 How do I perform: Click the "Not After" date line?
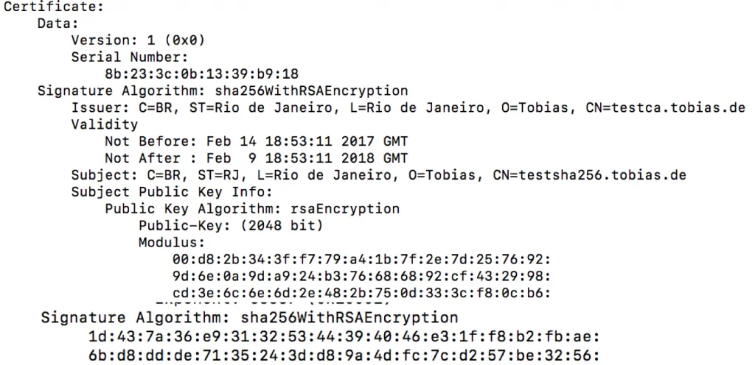coord(256,157)
